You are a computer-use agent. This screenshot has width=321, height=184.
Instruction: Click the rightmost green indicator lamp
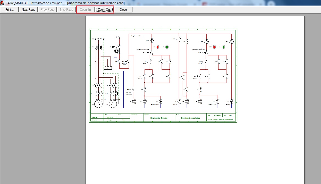coord(223,47)
